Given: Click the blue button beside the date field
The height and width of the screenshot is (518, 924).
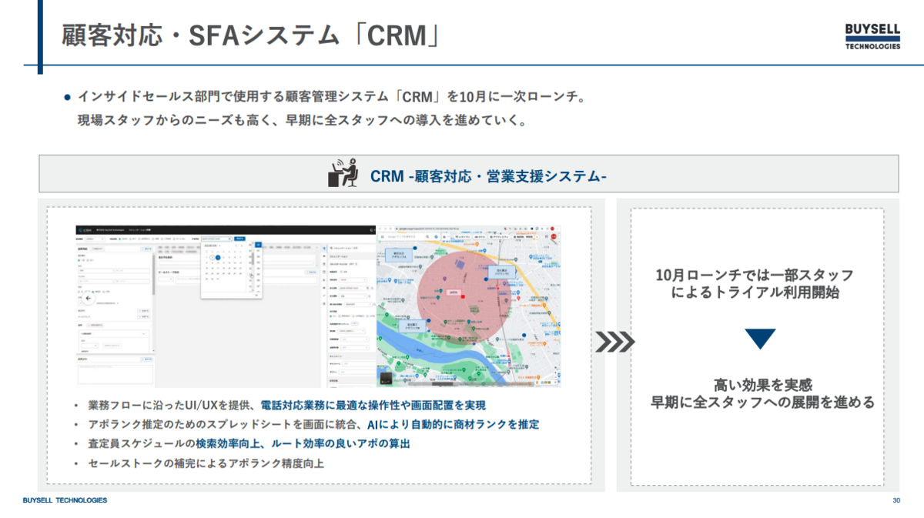Looking at the screenshot, I should (x=239, y=239).
